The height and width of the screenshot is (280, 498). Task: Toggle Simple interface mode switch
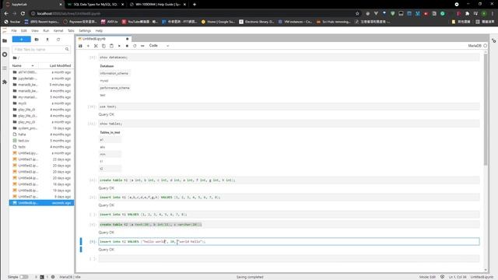tap(24, 277)
